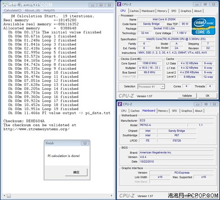Select CPU tab in upper CPU-Z window
Screen dimensions: 220x200
pos(123,11)
